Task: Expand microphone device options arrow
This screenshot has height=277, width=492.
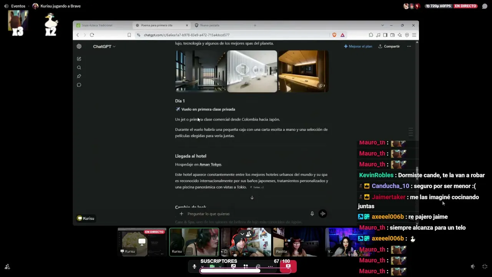Action: pos(202,266)
